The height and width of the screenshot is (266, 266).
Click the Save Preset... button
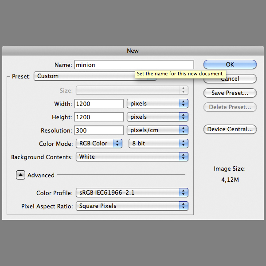click(x=230, y=93)
